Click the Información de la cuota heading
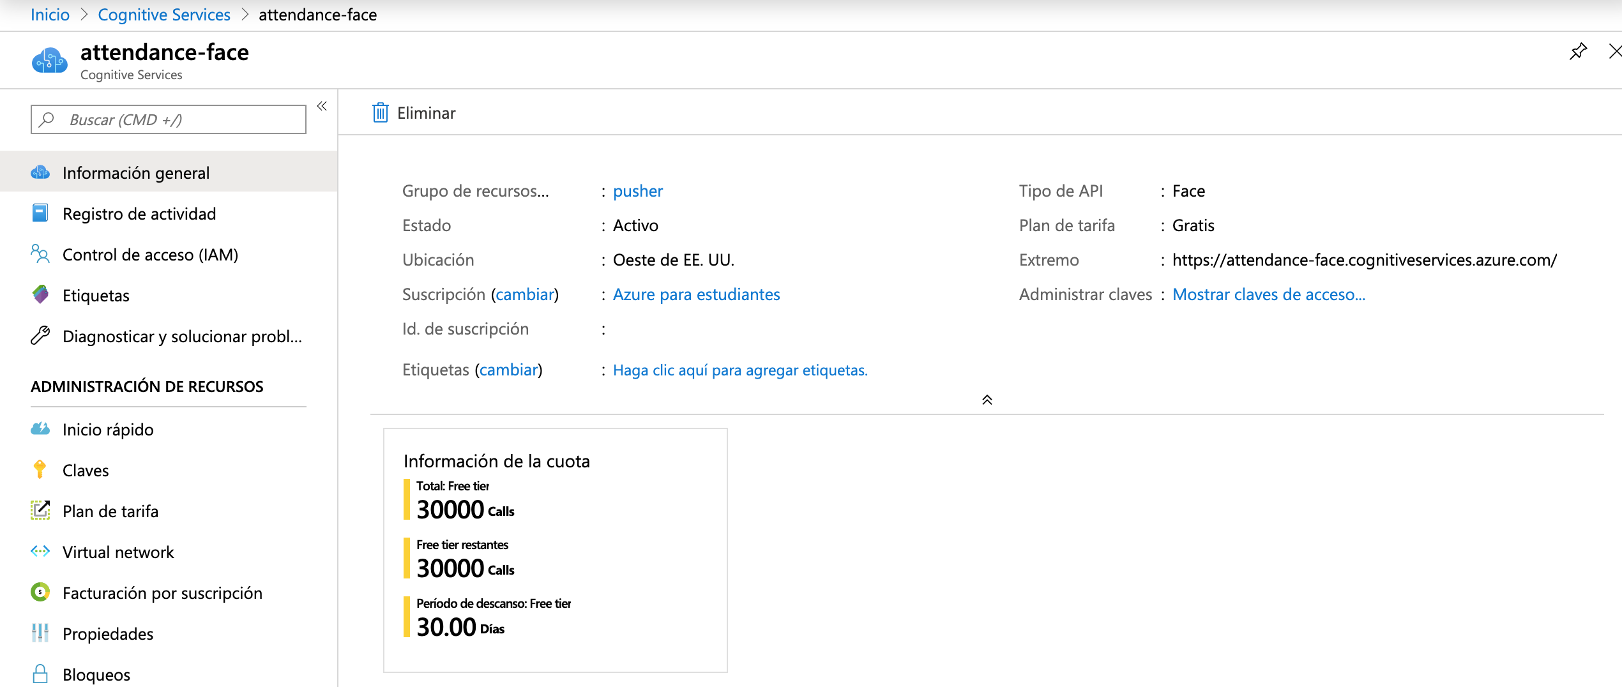The width and height of the screenshot is (1622, 687). 496,461
